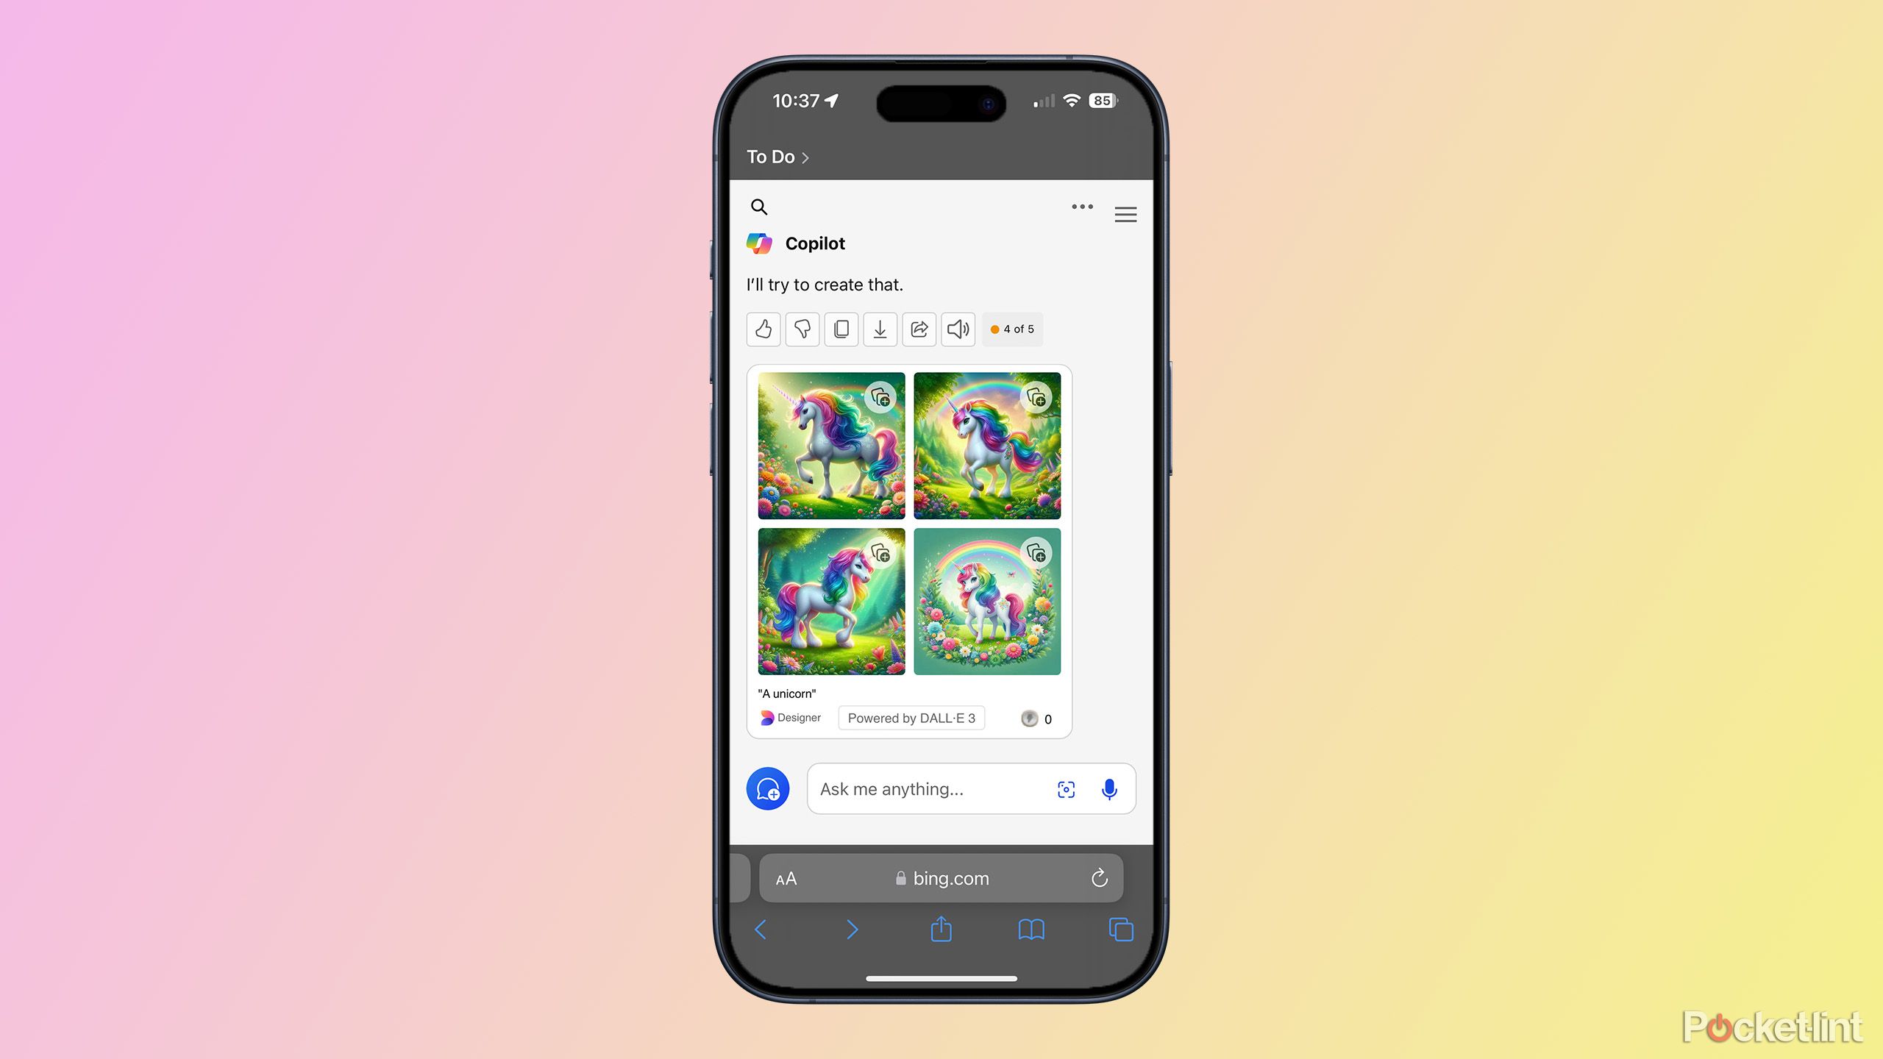
Task: Click the thumbs up icon
Action: (764, 329)
